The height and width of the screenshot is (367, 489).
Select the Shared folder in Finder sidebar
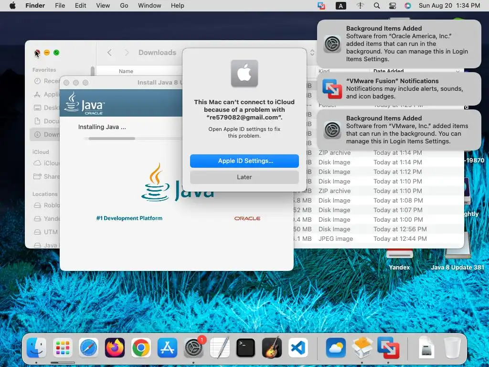coord(46,177)
